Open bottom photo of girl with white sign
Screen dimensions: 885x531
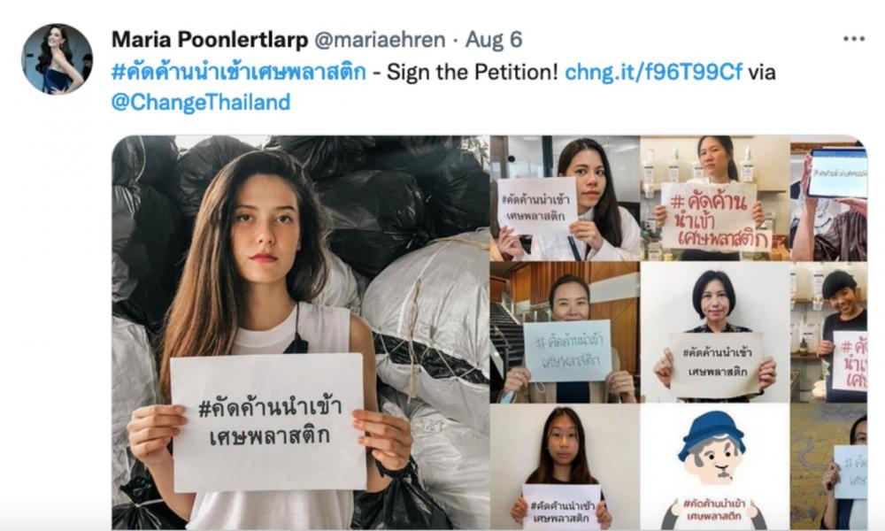[565, 466]
